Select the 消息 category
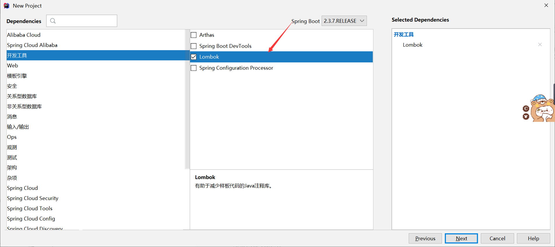555x247 pixels. [x=96, y=117]
